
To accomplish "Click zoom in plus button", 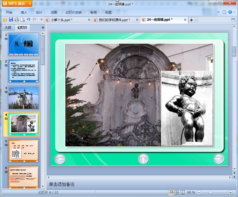I will [231, 192].
